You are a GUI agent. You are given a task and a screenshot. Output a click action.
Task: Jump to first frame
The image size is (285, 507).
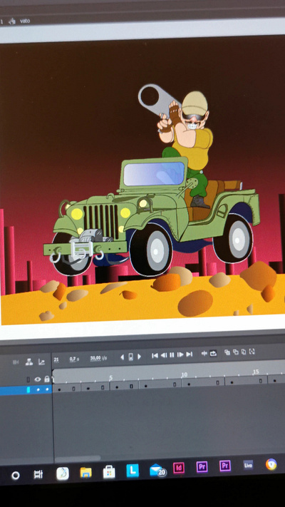pyautogui.click(x=155, y=355)
